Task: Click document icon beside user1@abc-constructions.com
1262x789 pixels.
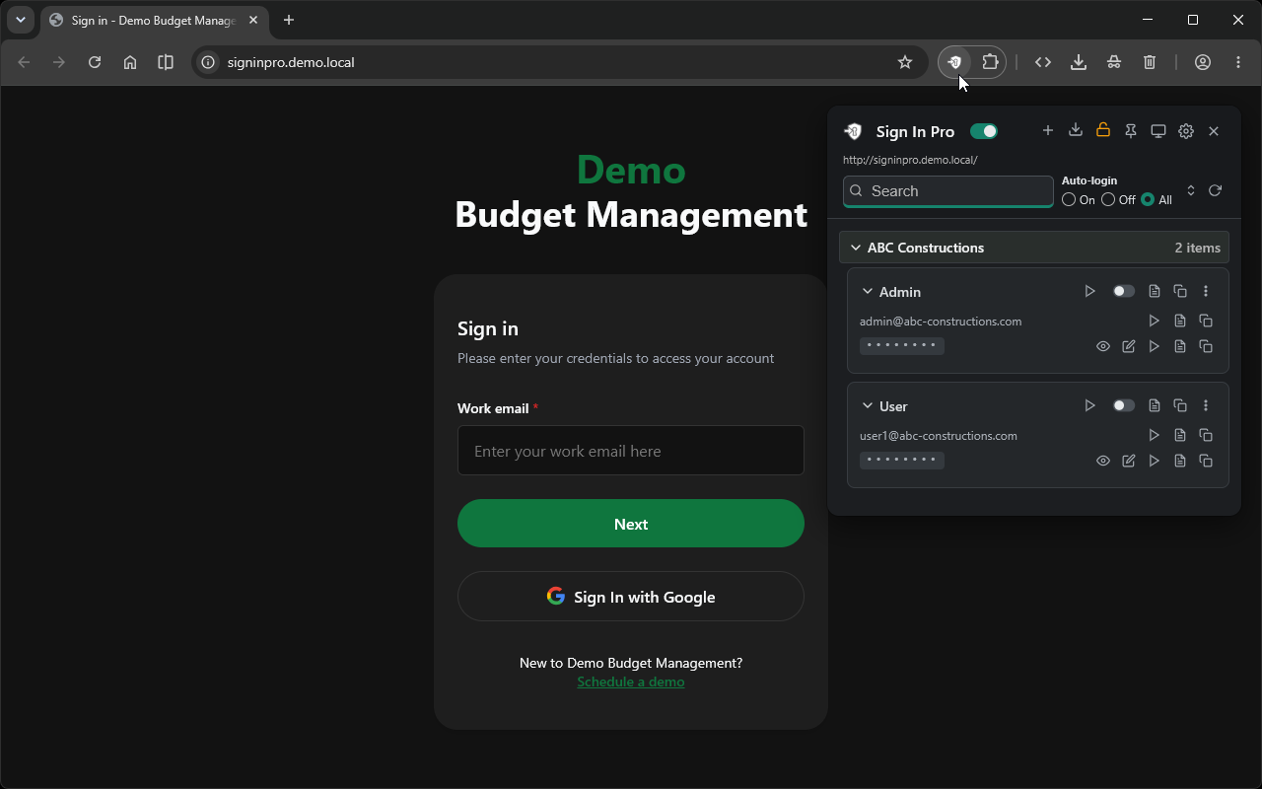Action: (1180, 435)
